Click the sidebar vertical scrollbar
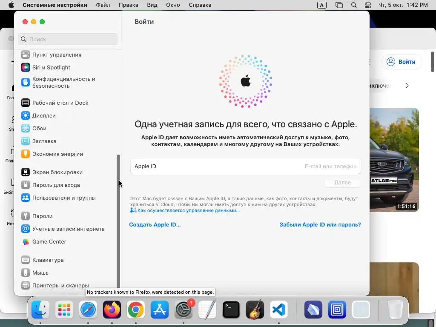 tap(118, 221)
